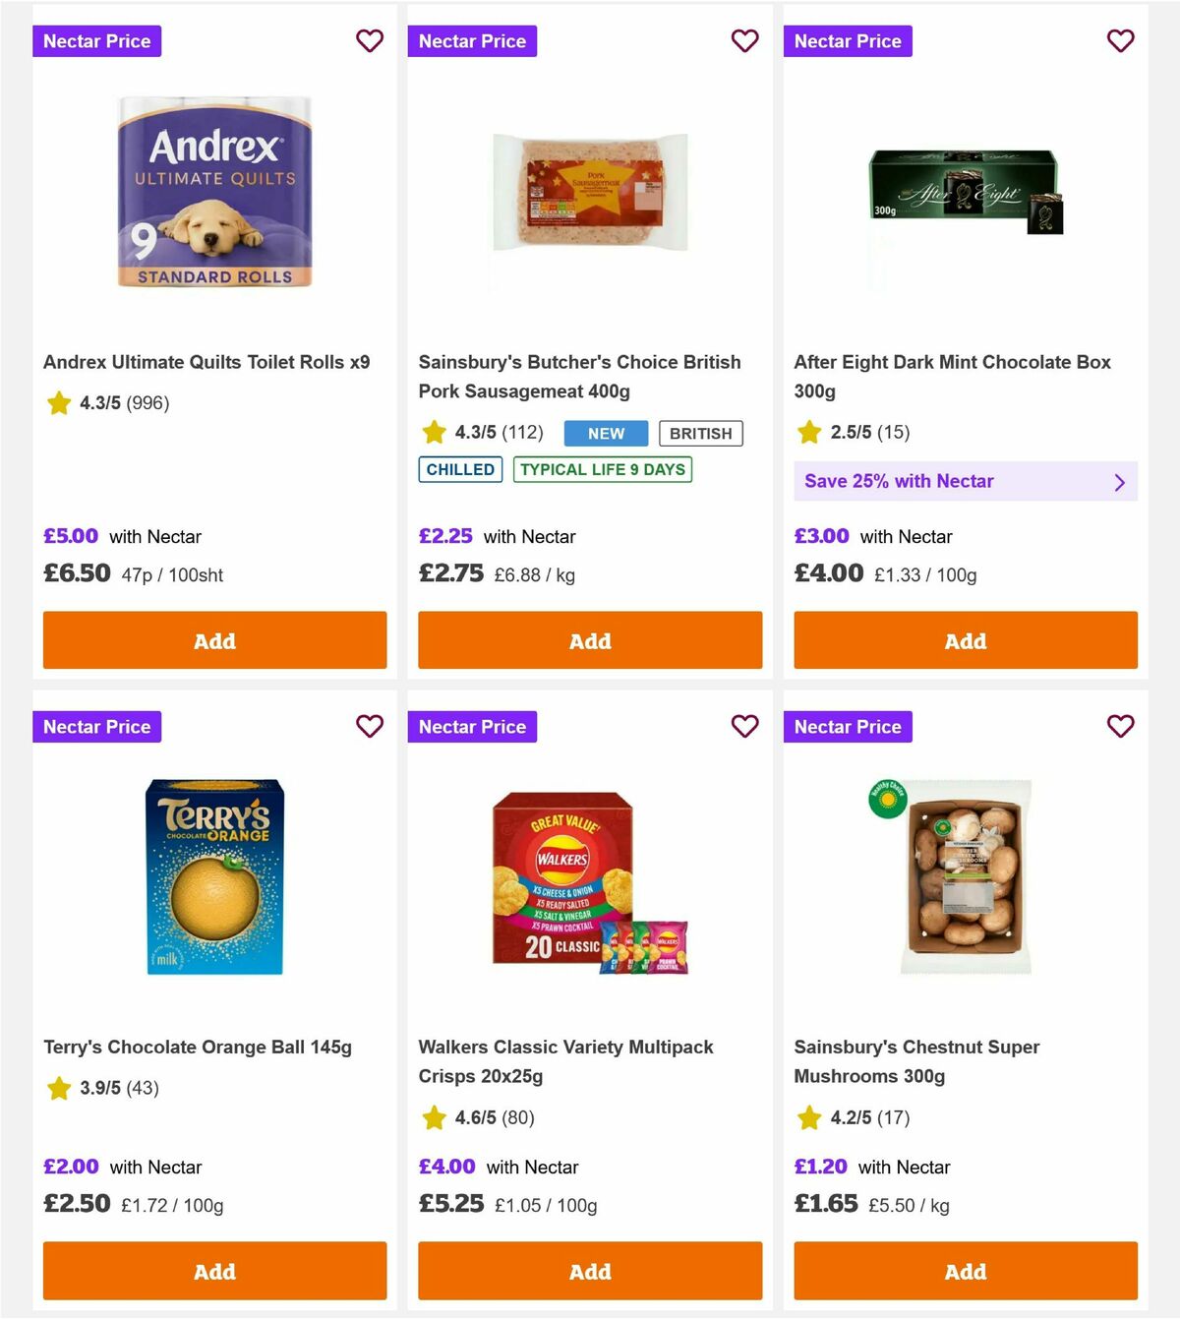This screenshot has width=1180, height=1319.
Task: Select the BRITISH label tab
Action: pos(700,433)
